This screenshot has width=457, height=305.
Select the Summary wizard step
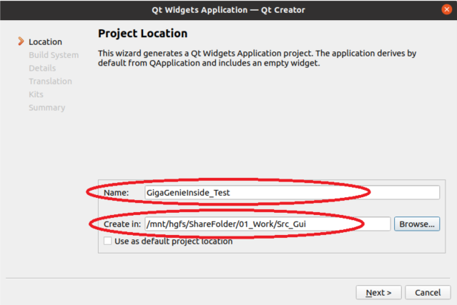click(x=47, y=108)
